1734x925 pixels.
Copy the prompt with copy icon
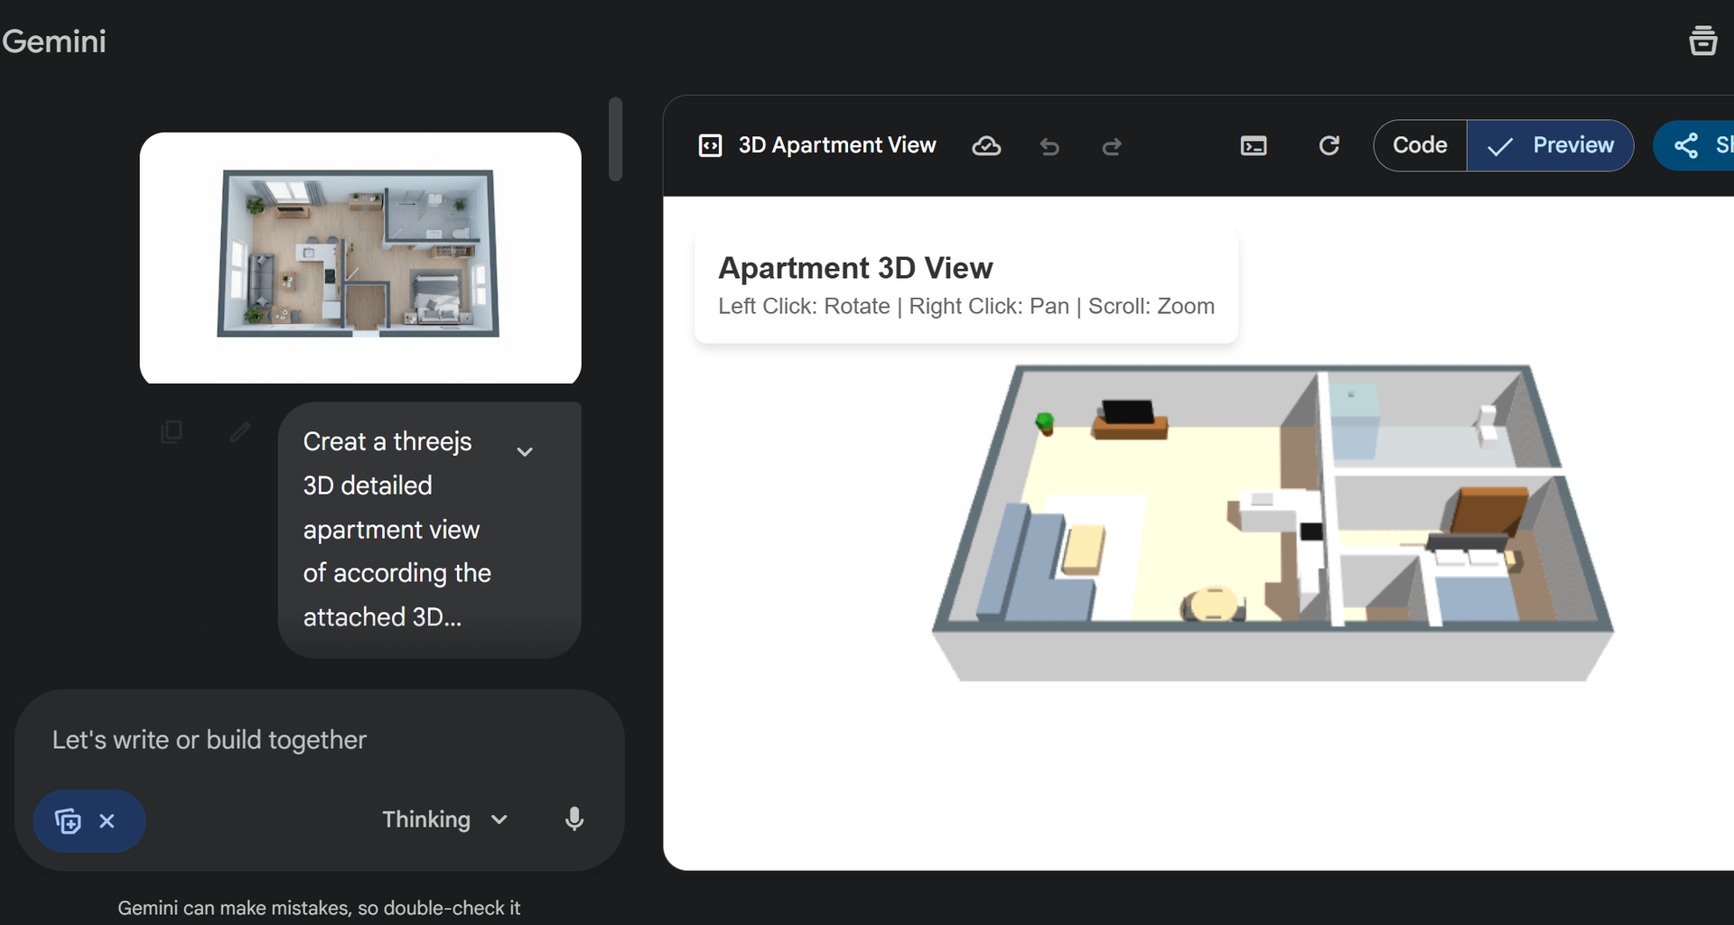coord(171,432)
